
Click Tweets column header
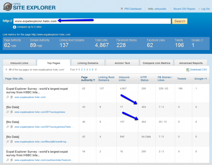click(182, 79)
